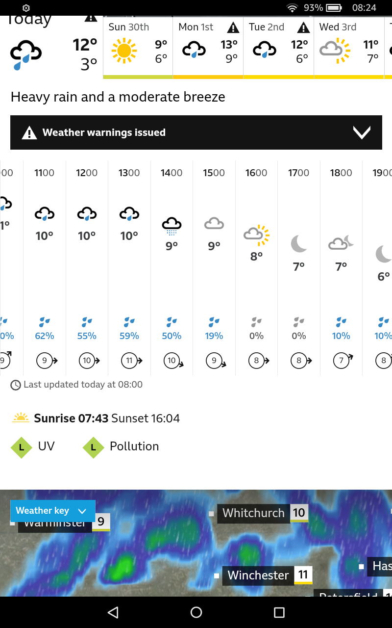Select the grey cloud icon at 1500
The height and width of the screenshot is (628, 392).
pyautogui.click(x=213, y=223)
